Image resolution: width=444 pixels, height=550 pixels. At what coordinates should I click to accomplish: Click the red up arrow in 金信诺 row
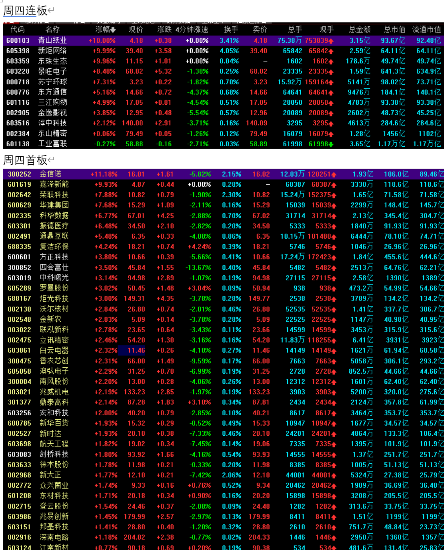coord(334,175)
